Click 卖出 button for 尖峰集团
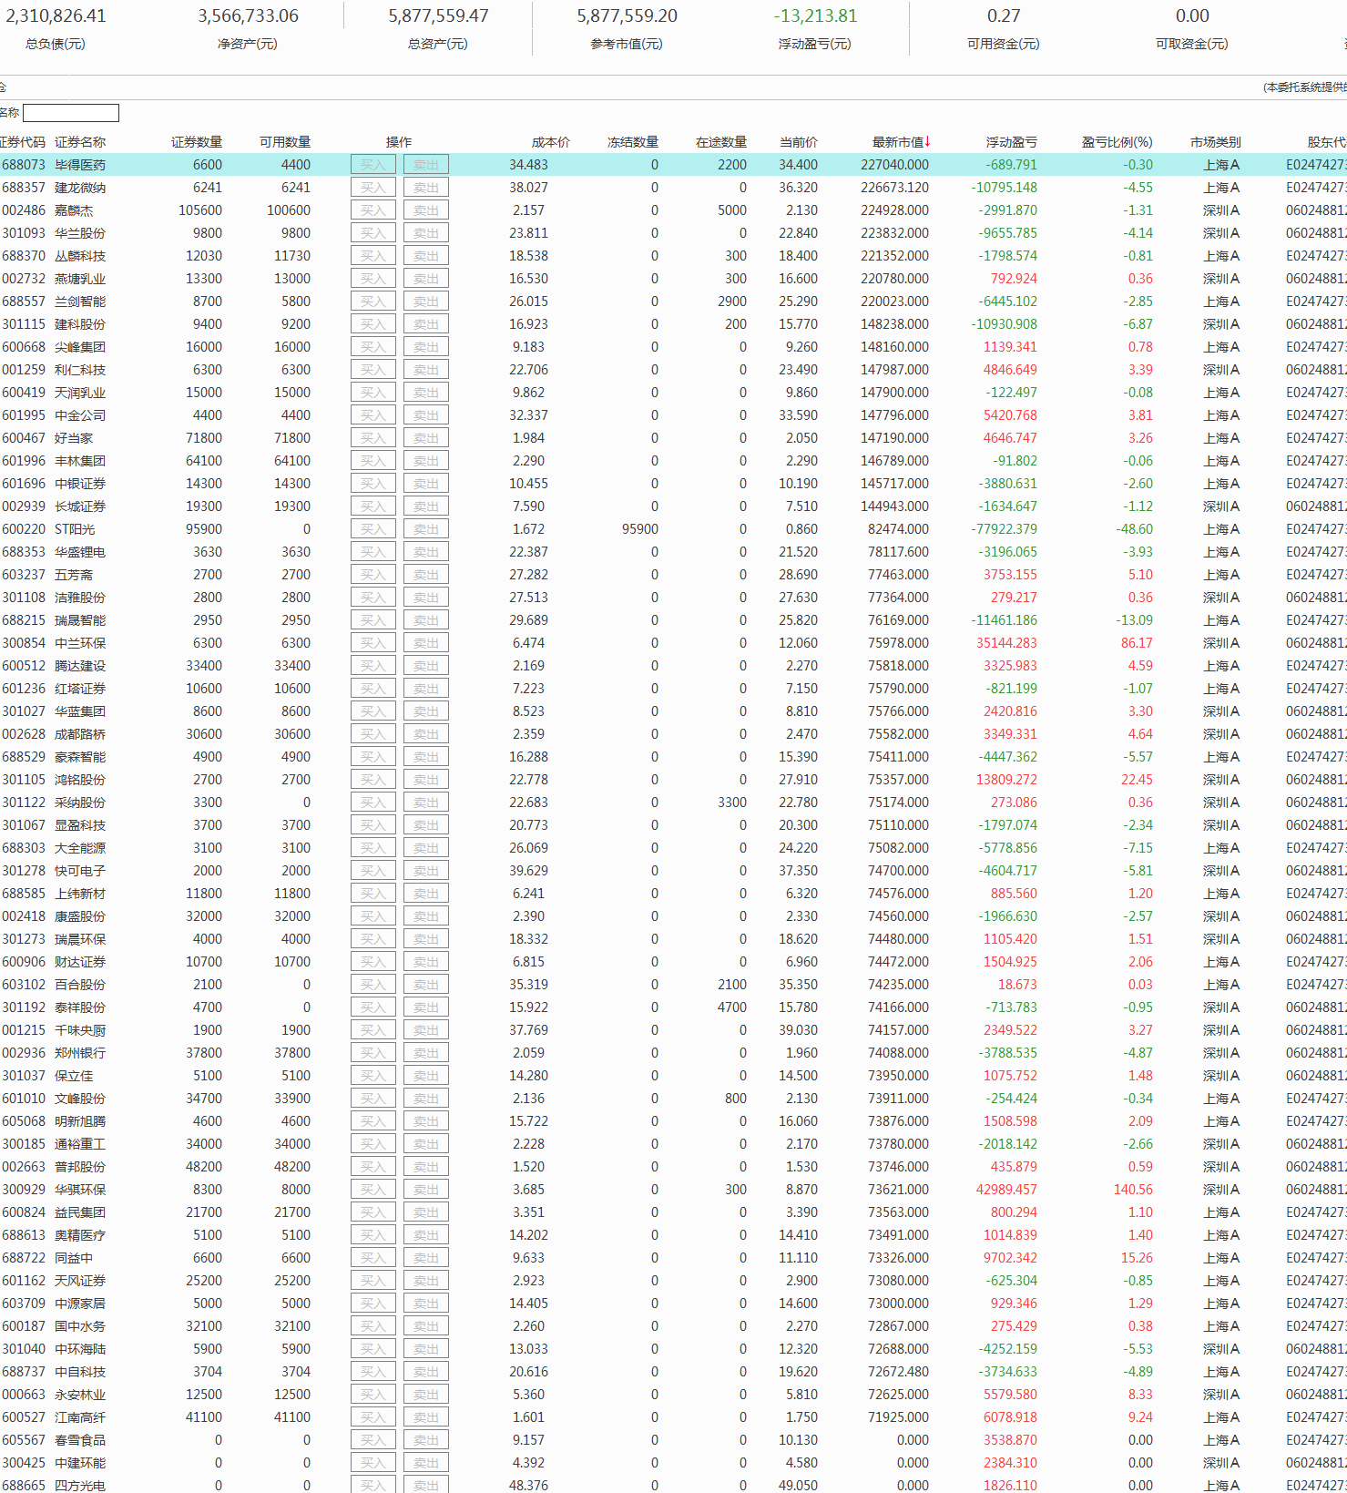 click(x=426, y=347)
